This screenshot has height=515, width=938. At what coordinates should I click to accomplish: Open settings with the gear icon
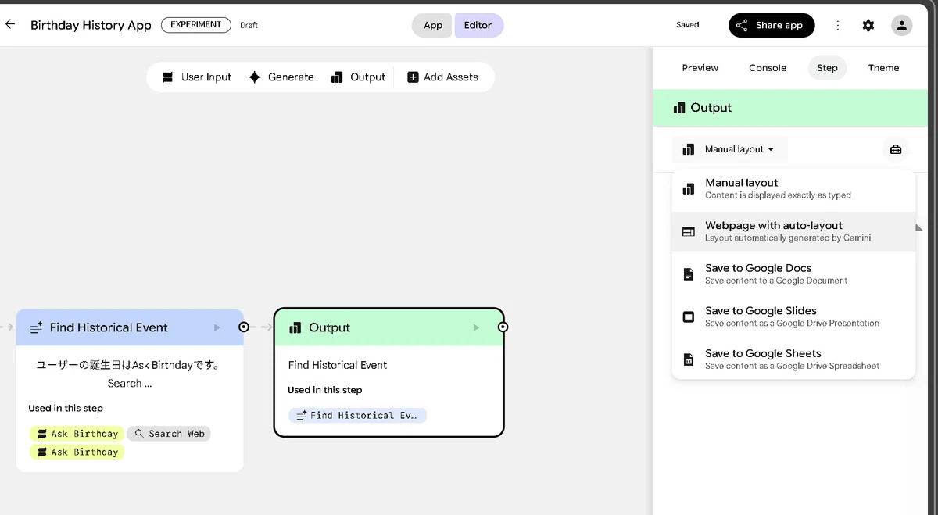point(868,25)
